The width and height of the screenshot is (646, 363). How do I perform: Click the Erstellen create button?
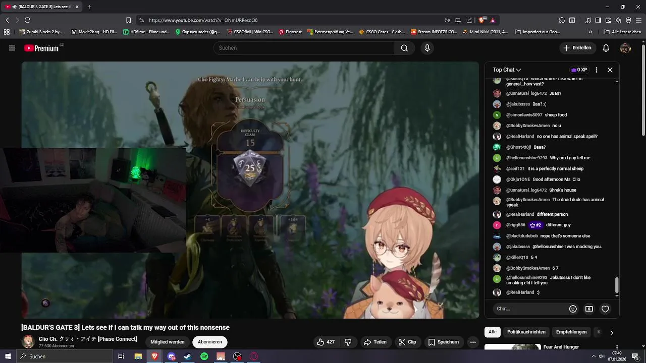point(577,48)
